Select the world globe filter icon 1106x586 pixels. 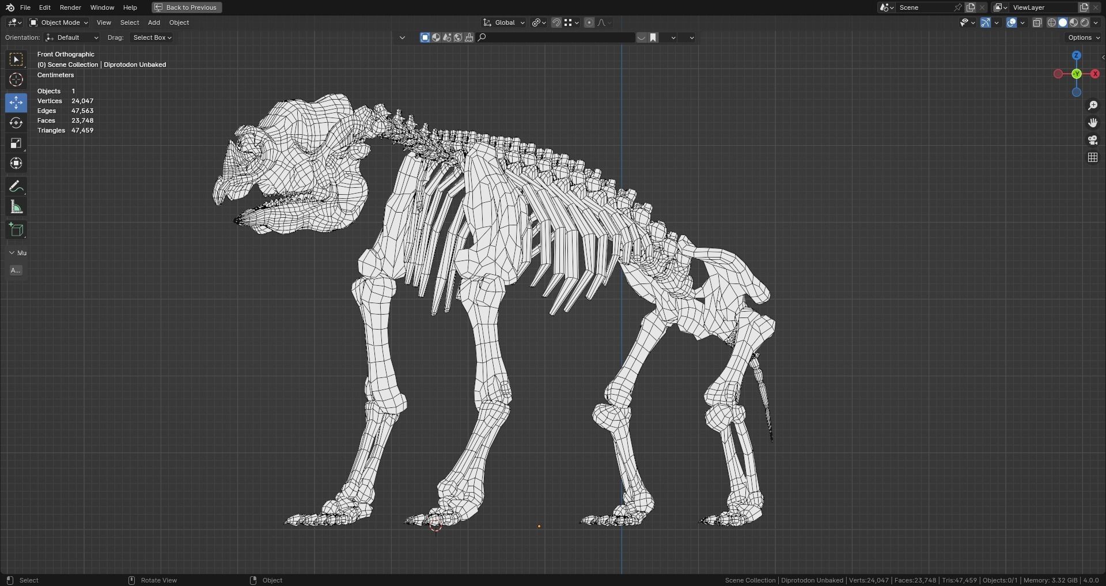coord(458,37)
